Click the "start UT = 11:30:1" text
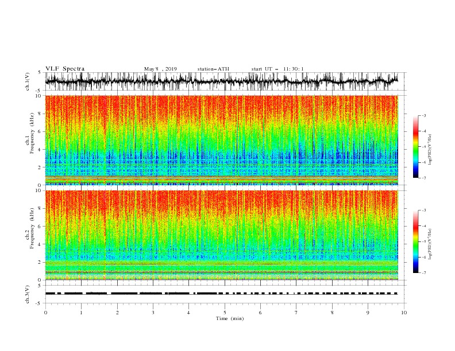The width and height of the screenshot is (455, 351). 277,69
